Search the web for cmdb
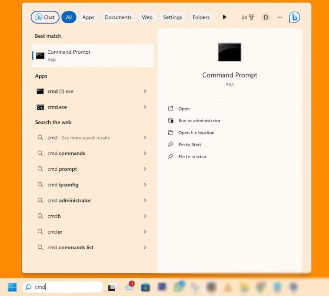The height and width of the screenshot is (296, 329). click(x=93, y=216)
